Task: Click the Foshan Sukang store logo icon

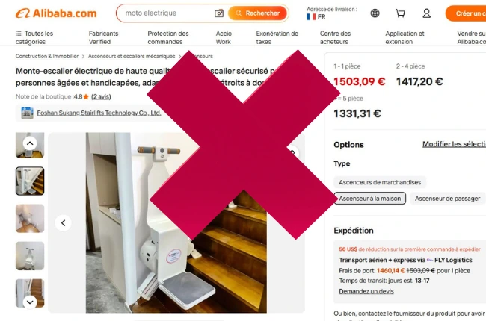Action: tap(27, 113)
